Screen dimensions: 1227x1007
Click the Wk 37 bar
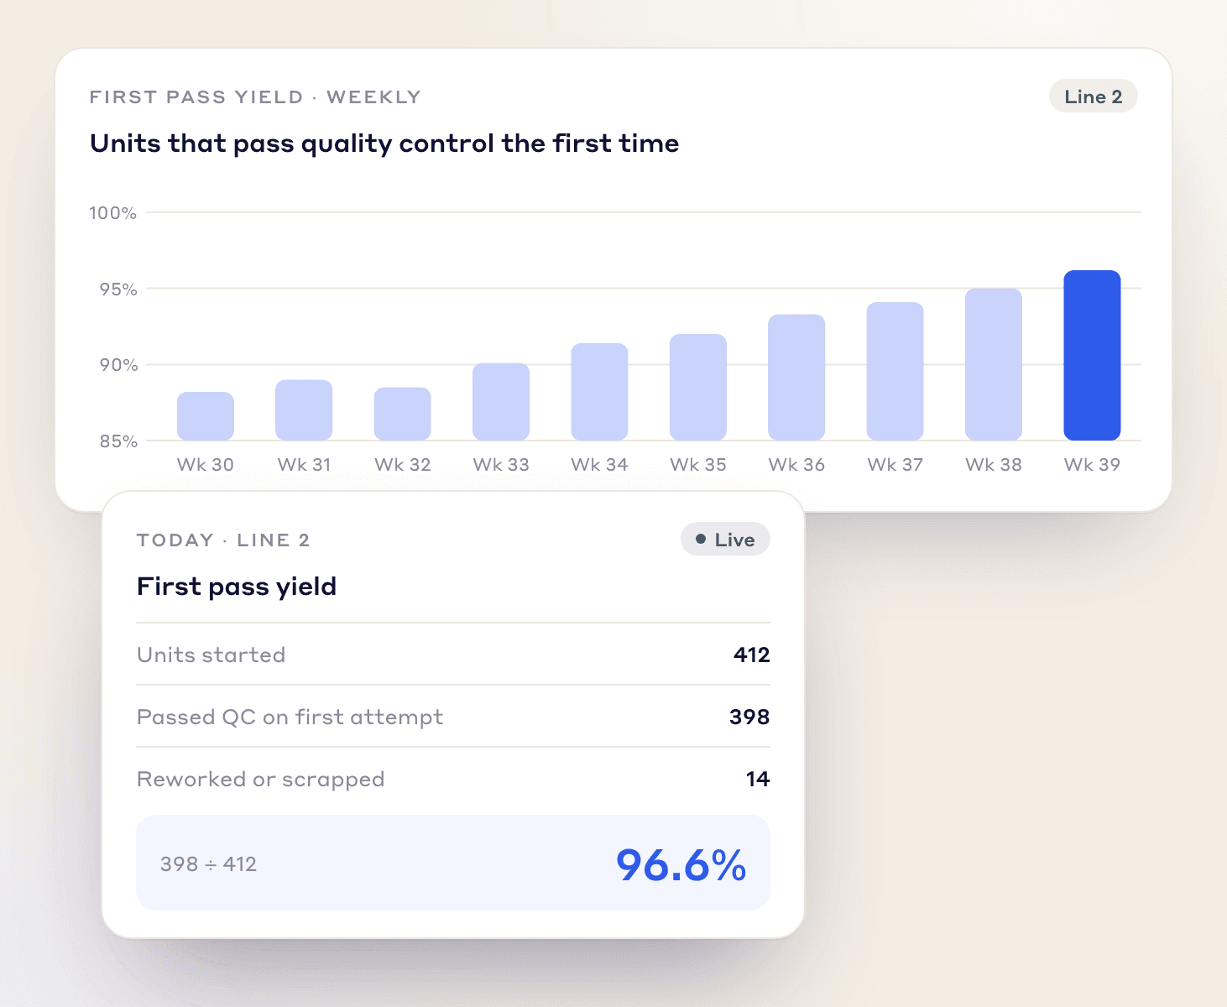tap(895, 371)
